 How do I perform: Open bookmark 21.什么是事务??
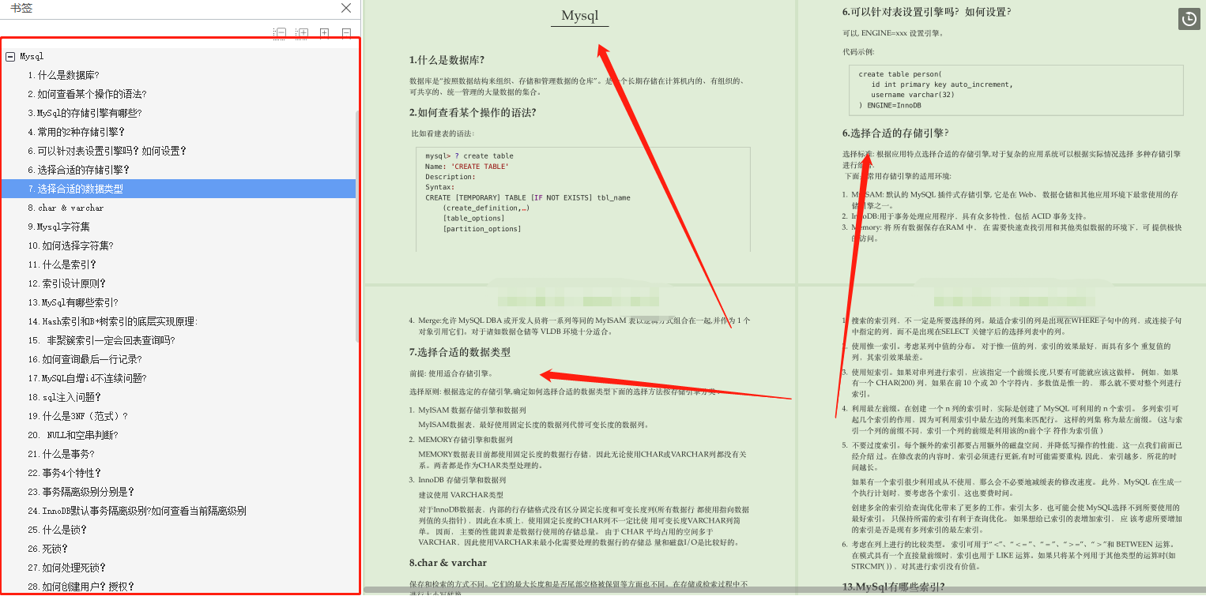coord(61,454)
